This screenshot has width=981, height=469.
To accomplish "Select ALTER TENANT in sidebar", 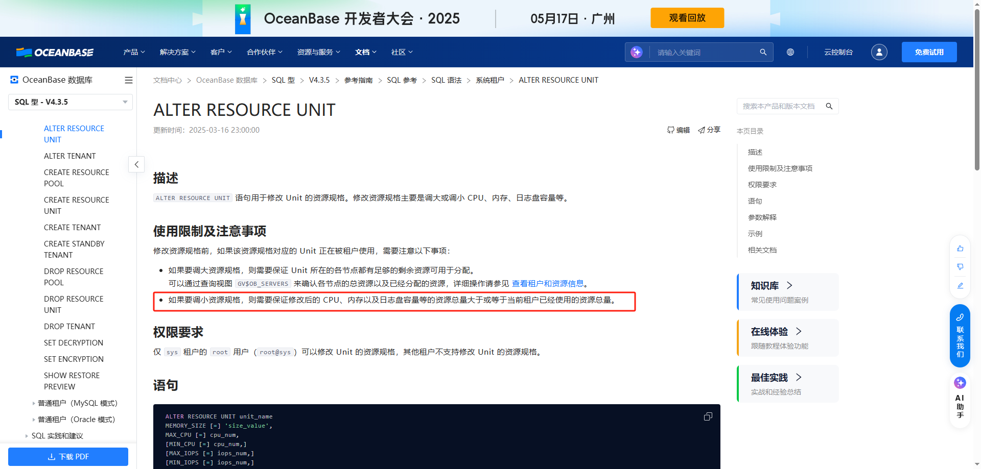I will point(70,156).
